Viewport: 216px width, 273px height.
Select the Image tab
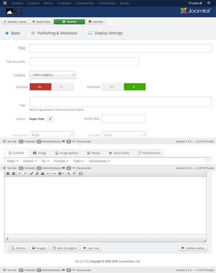(x=40, y=153)
